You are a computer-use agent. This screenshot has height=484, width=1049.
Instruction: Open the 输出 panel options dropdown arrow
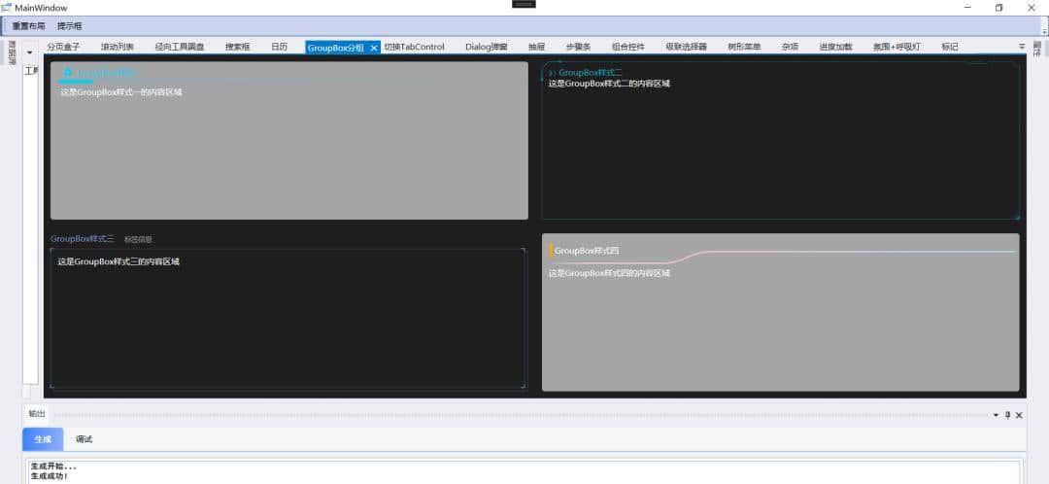pos(996,415)
